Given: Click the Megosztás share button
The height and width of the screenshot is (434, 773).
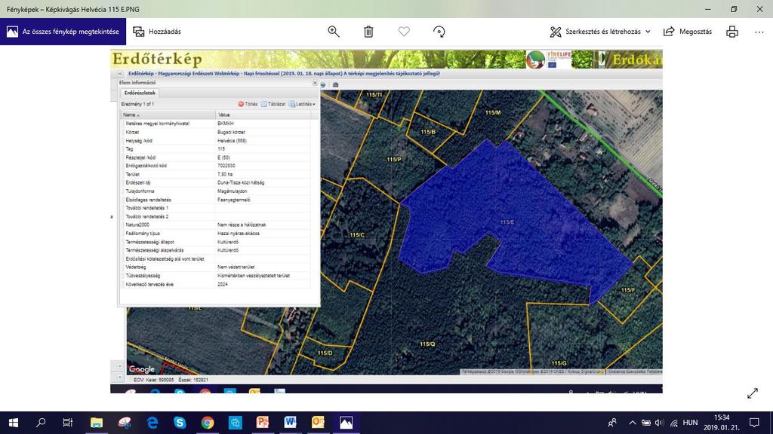Looking at the screenshot, I should 688,32.
